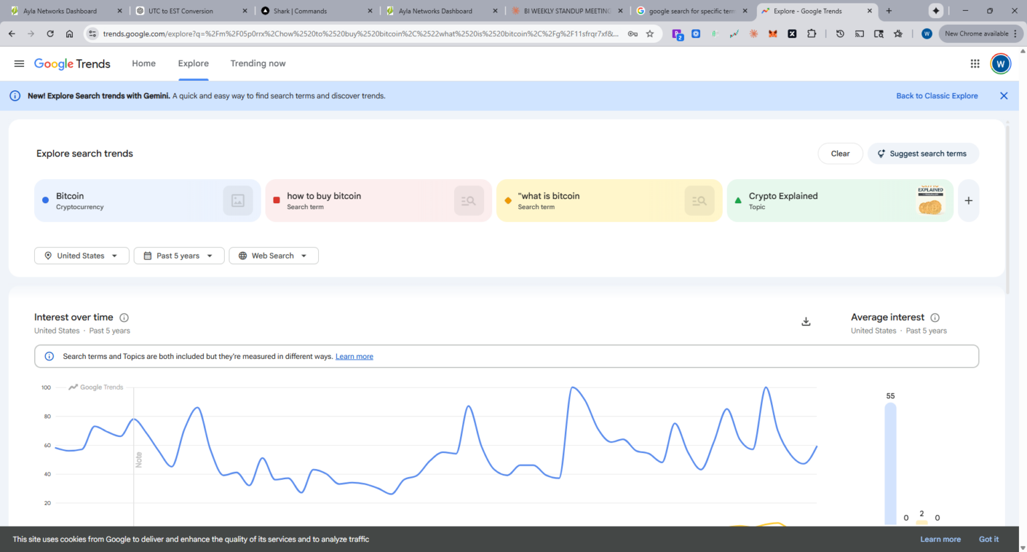Image resolution: width=1027 pixels, height=552 pixels.
Task: Open the Past 5 years time range dropdown
Action: pos(179,256)
